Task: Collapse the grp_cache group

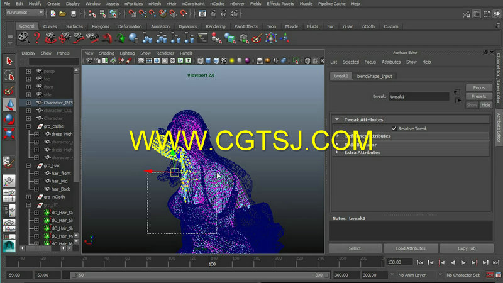Action: (28, 126)
